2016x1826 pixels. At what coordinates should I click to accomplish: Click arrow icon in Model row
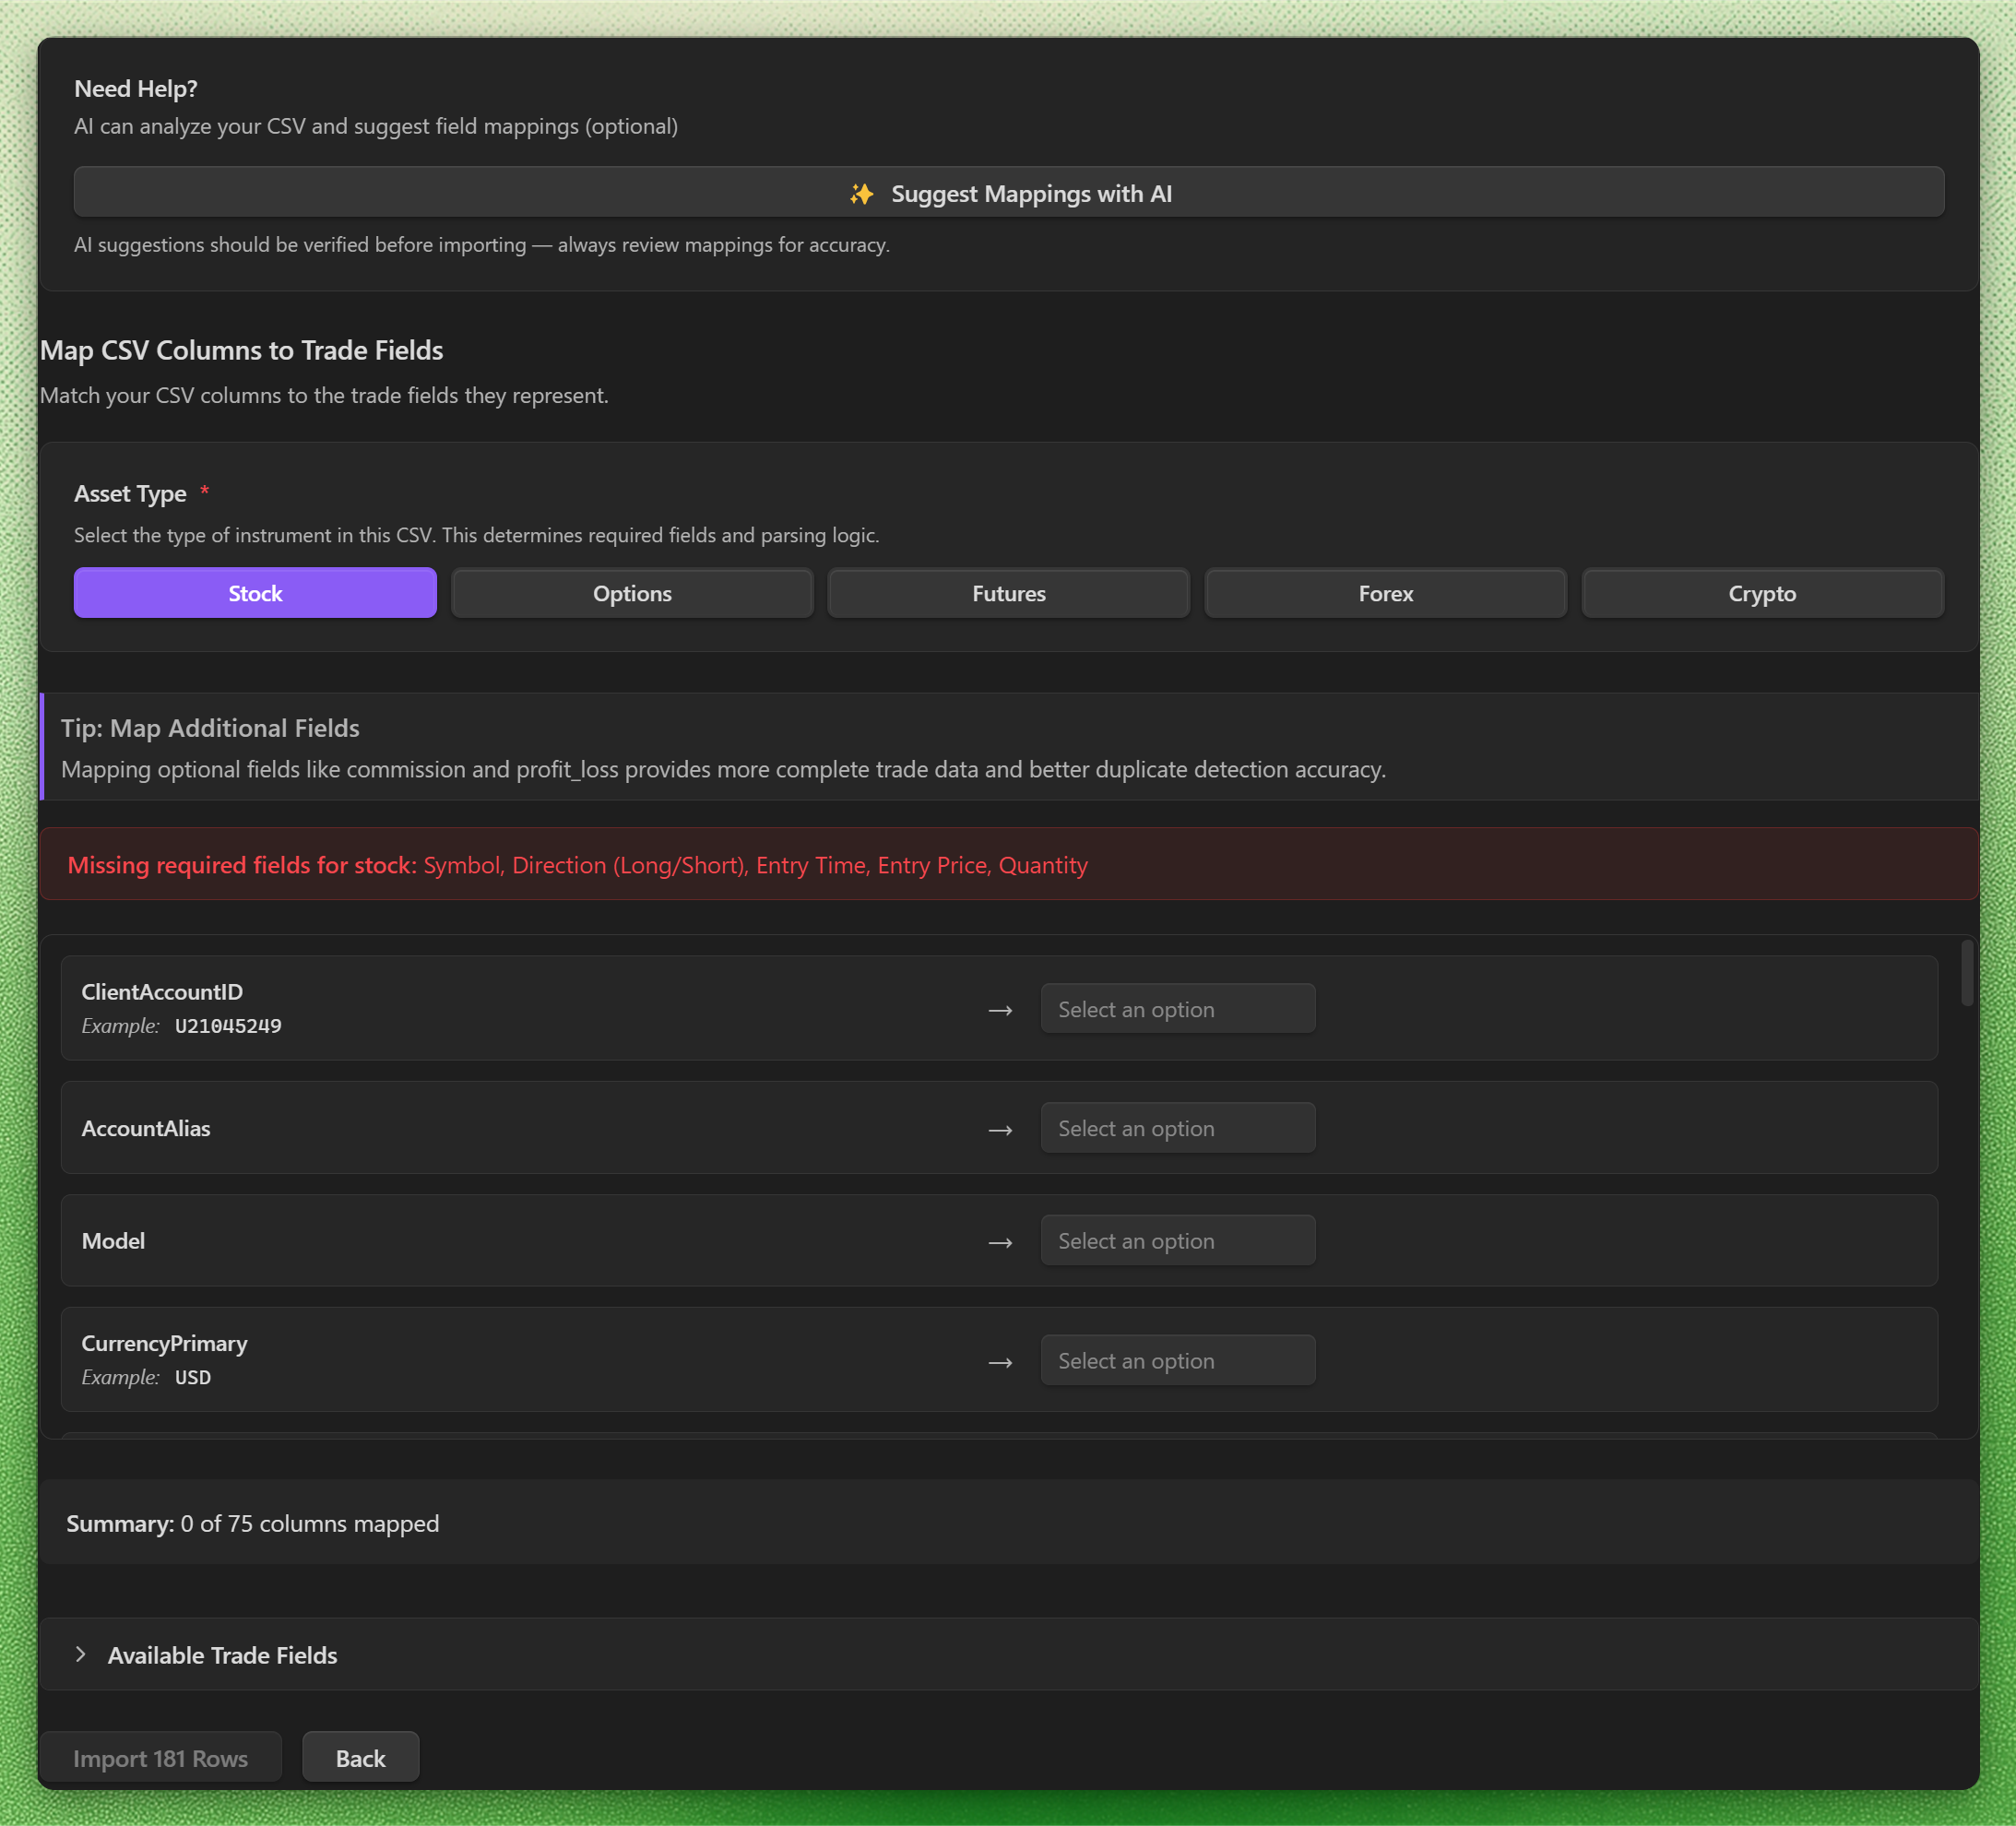[1000, 1243]
